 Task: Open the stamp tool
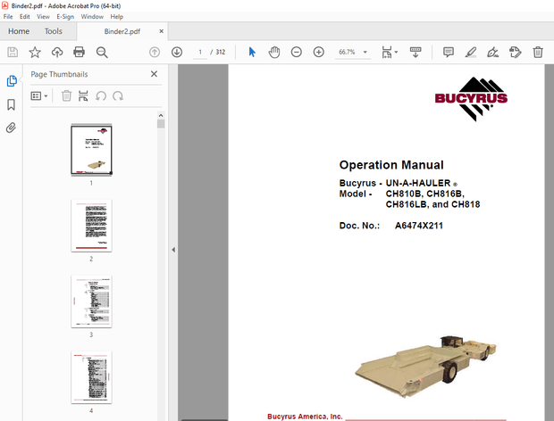point(516,53)
